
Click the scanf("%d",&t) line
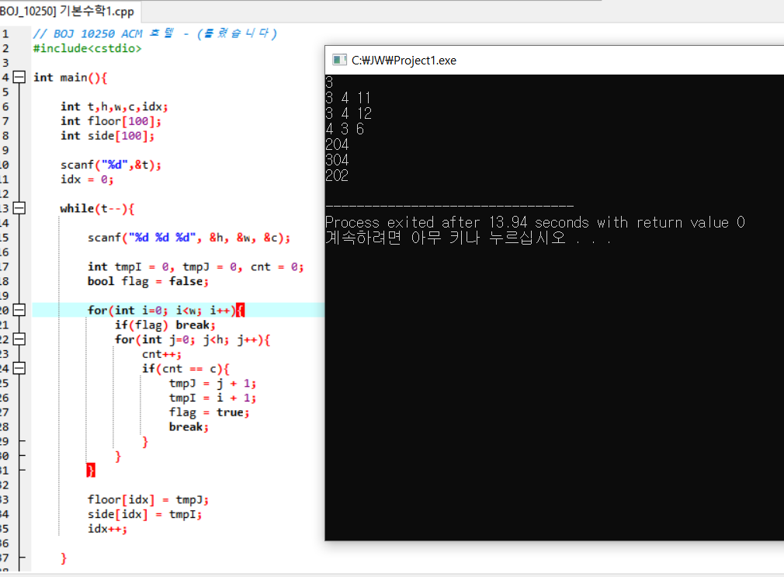pyautogui.click(x=111, y=165)
